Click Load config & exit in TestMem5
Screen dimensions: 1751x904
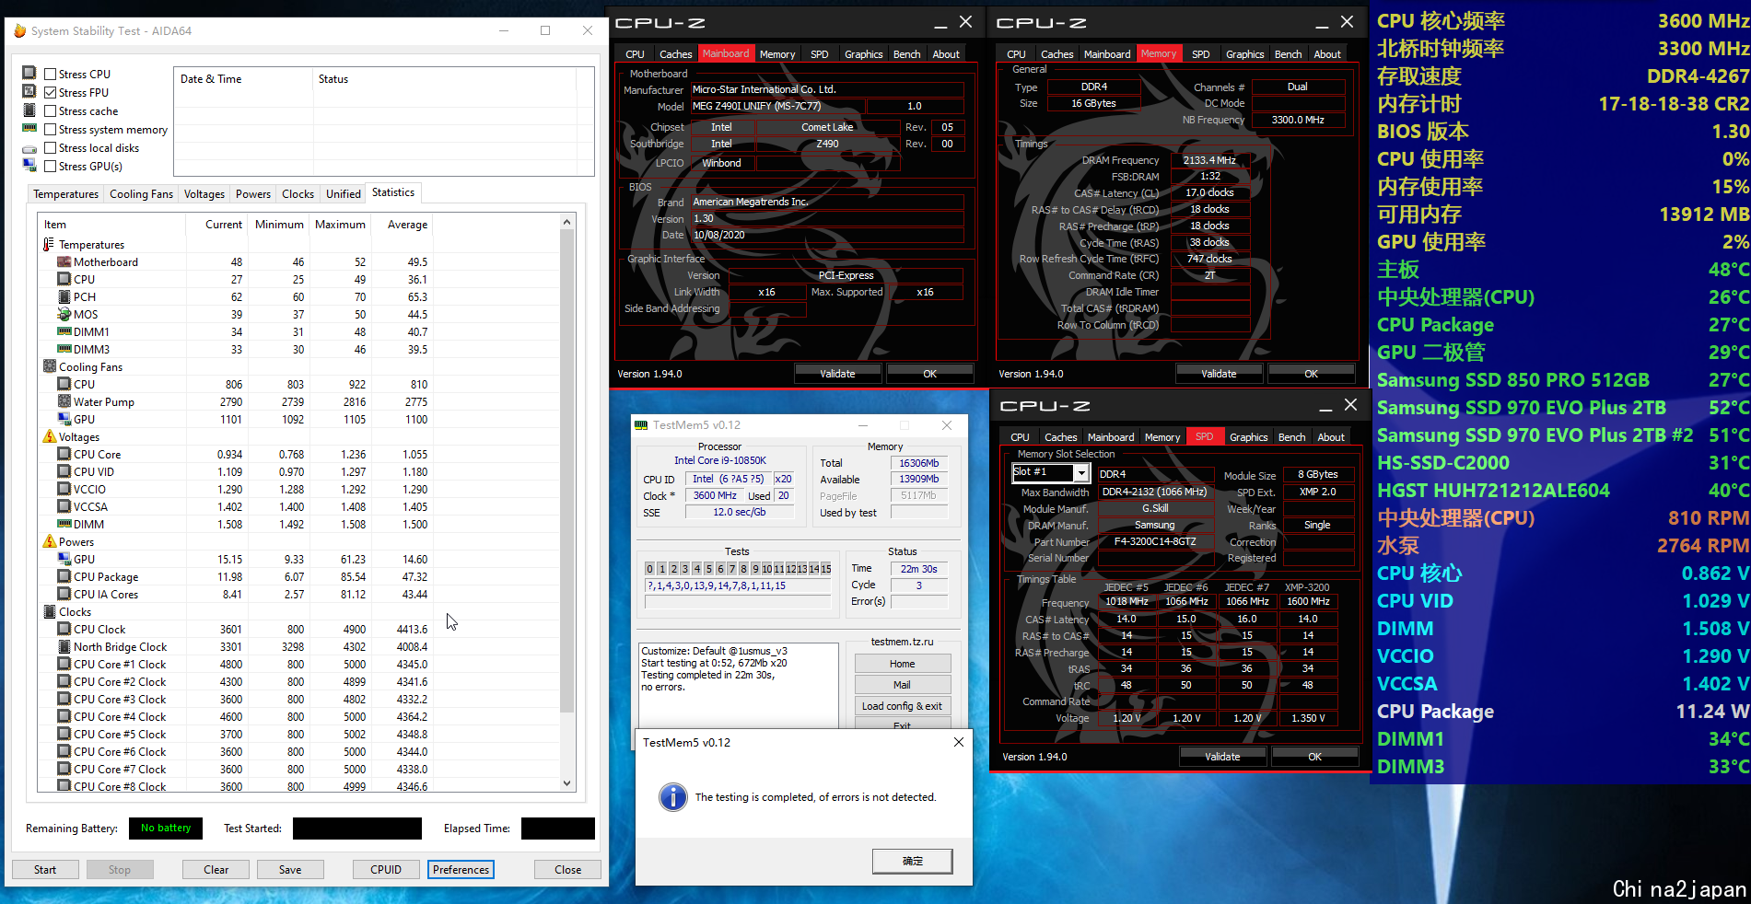903,706
